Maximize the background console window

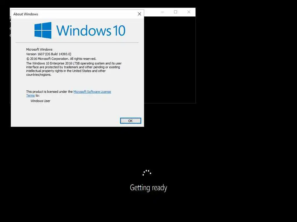point(175,12)
